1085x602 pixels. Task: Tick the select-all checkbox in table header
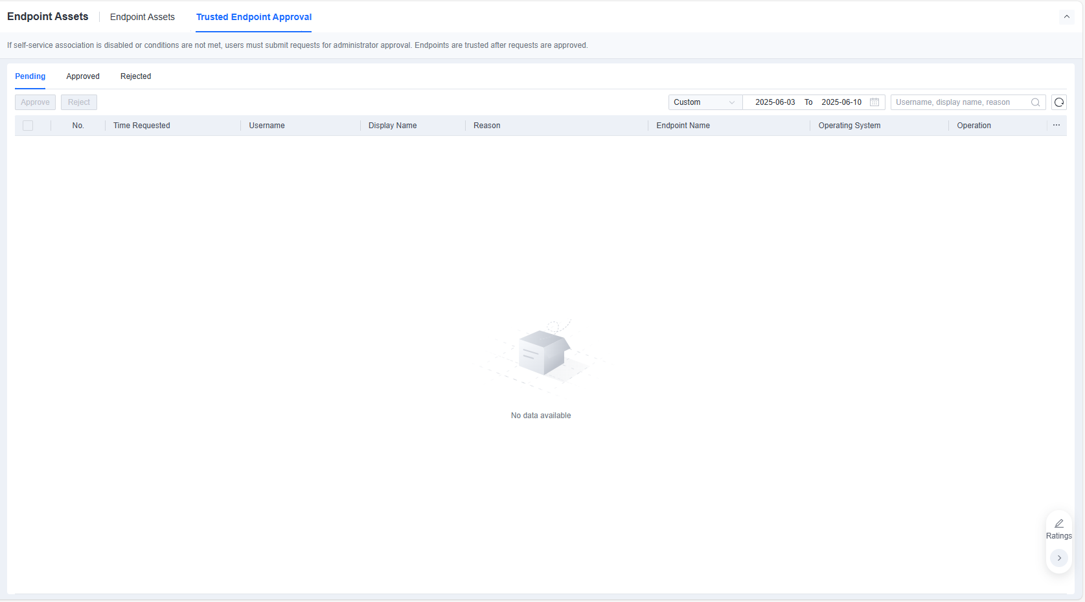[28, 126]
